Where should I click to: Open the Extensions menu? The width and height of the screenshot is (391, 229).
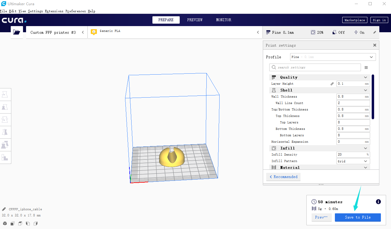54,11
